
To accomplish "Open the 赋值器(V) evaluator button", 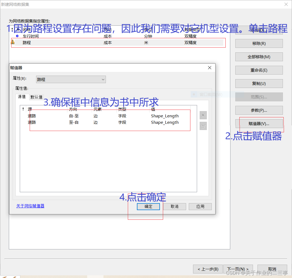I will point(259,123).
